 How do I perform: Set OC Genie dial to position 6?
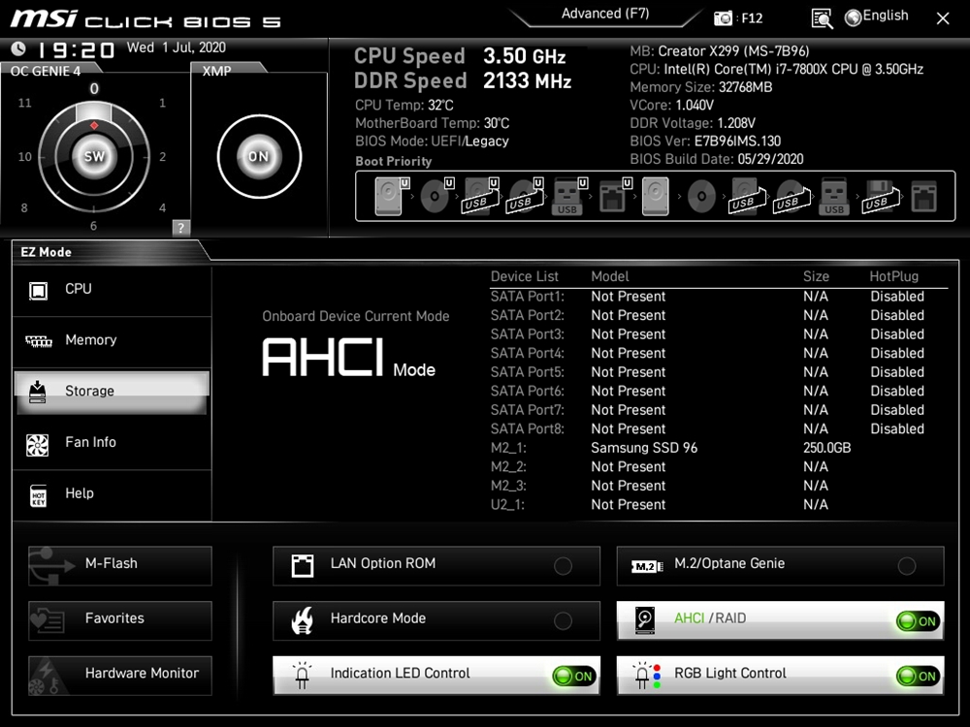(93, 226)
